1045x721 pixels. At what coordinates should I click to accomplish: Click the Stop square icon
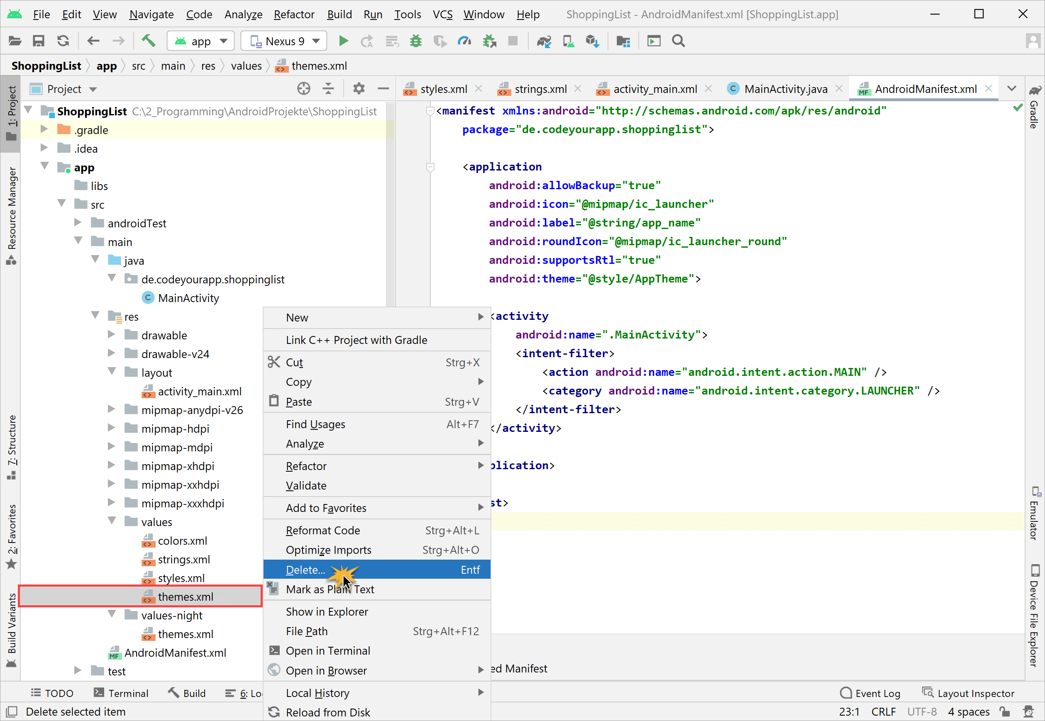pos(513,41)
